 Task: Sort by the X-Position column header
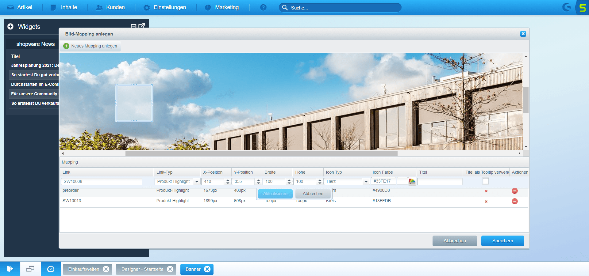(x=216, y=172)
